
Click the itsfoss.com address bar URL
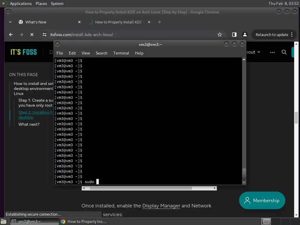(81, 35)
